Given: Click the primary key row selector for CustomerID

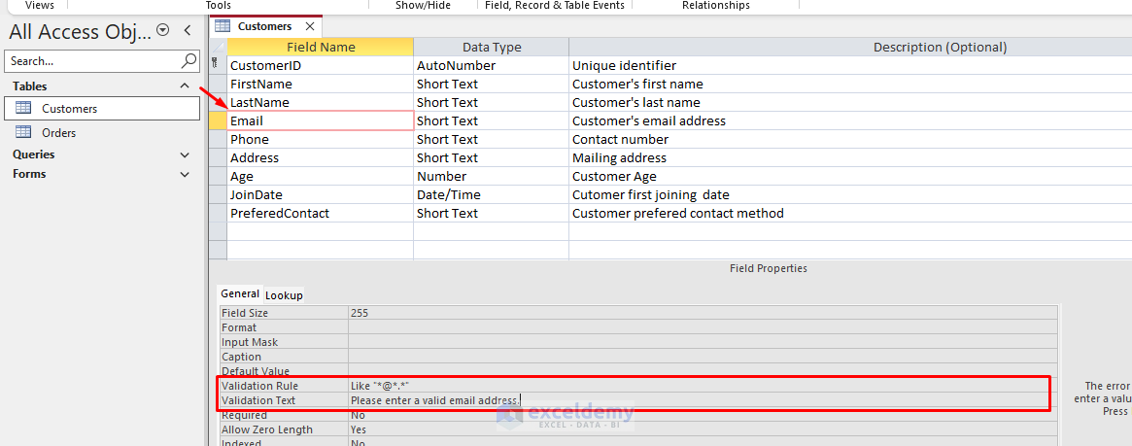Looking at the screenshot, I should [218, 66].
